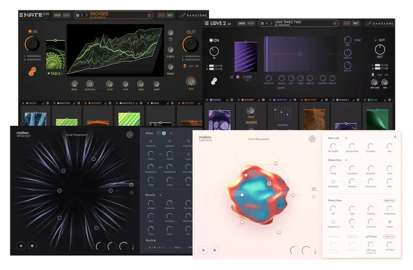The height and width of the screenshot is (270, 413).
Task: Click UNDO in the LOVE 2 plugin
Action: click(x=242, y=23)
